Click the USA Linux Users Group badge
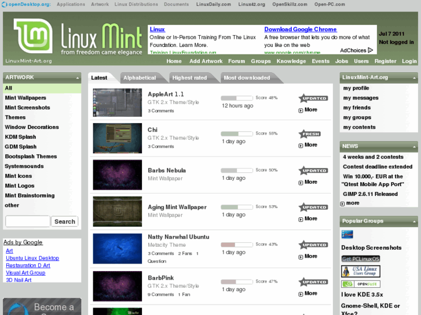Image resolution: width=421 pixels, height=315 pixels. tap(361, 271)
